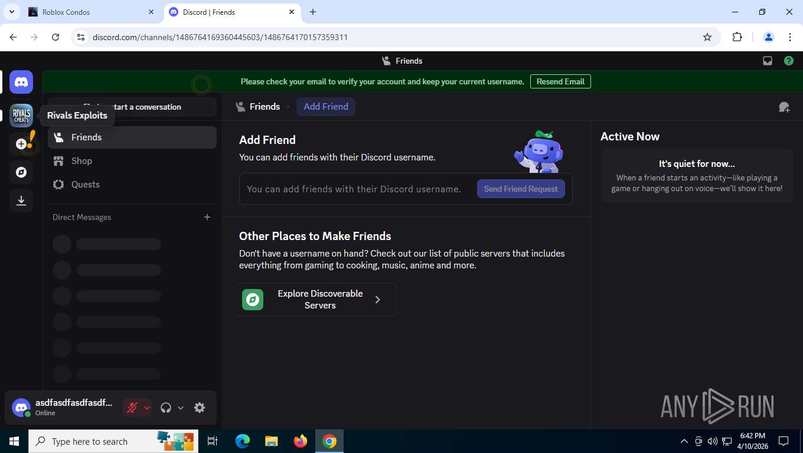The height and width of the screenshot is (453, 803).
Task: Open the notification center icon
Action: click(784, 441)
